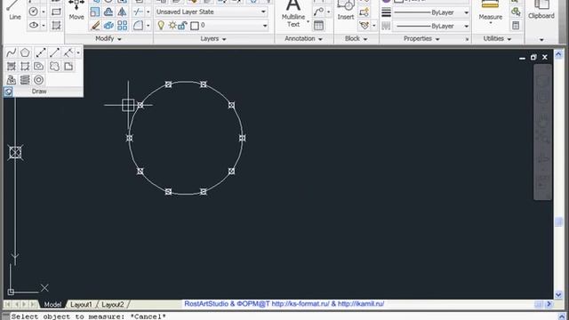Screen dimensions: 569x320
Task: Toggle the layer lock icon
Action: point(182,26)
